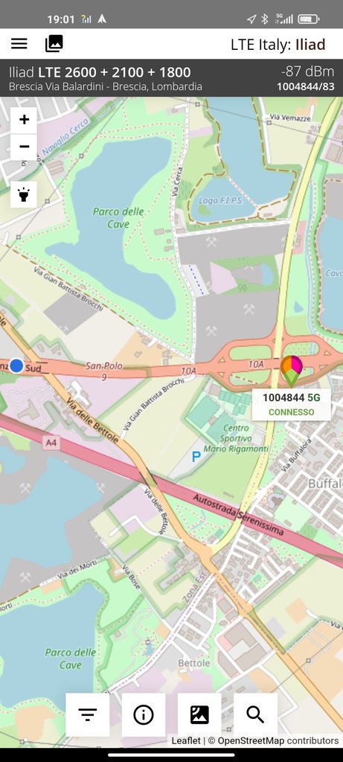Zoom out the map with minus button
Image resolution: width=343 pixels, height=762 pixels.
[x=24, y=147]
